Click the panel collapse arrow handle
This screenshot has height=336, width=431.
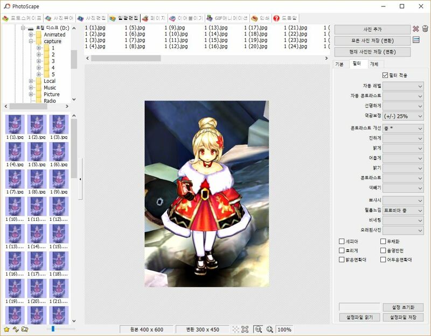click(80, 179)
